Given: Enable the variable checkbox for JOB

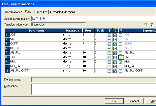Looking at the screenshot, I should tap(121, 35).
